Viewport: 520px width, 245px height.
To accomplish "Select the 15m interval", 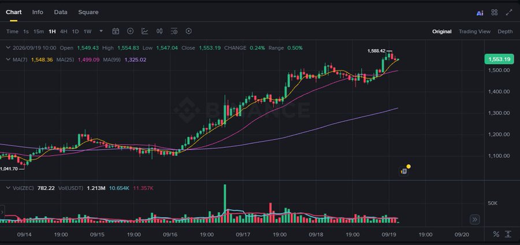I will tap(39, 32).
